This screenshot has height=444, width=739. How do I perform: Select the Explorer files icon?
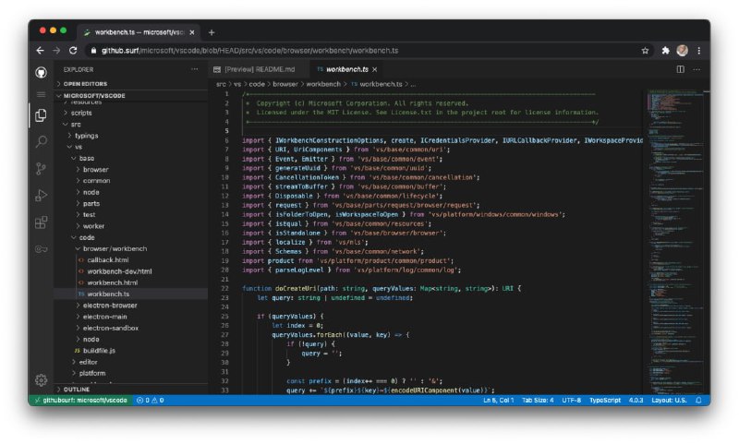[x=41, y=114]
